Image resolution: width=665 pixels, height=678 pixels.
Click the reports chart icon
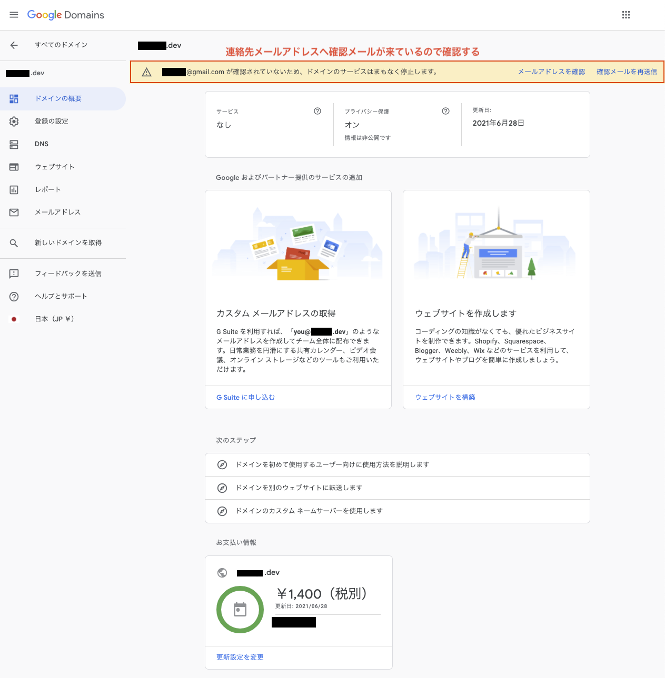(x=14, y=190)
